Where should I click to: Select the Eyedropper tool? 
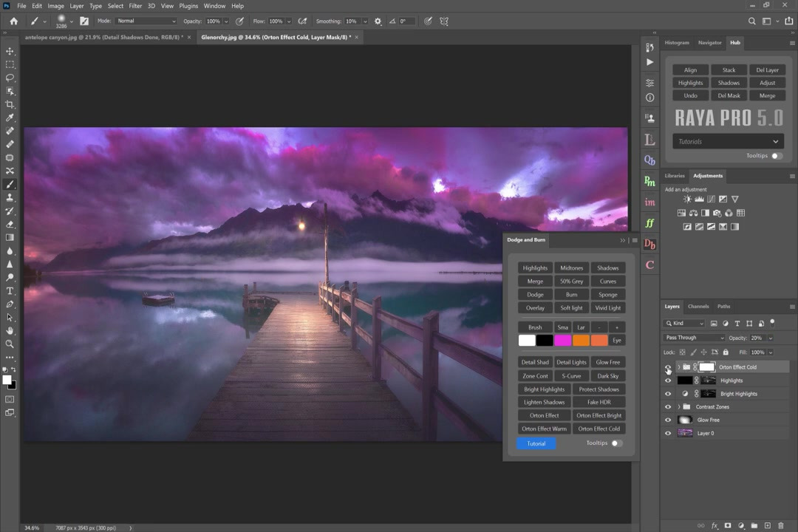pos(10,117)
